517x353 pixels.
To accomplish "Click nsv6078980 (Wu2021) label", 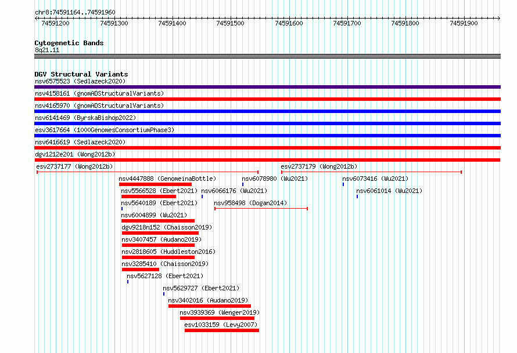I will pyautogui.click(x=275, y=179).
